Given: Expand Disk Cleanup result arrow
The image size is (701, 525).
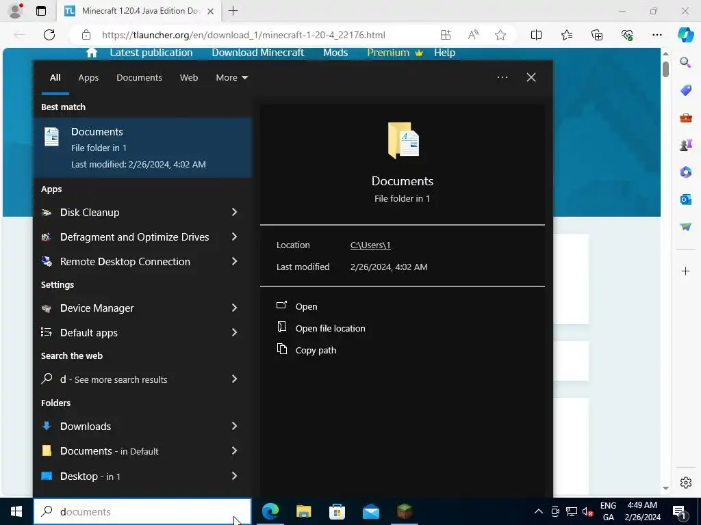Looking at the screenshot, I should click(x=234, y=212).
